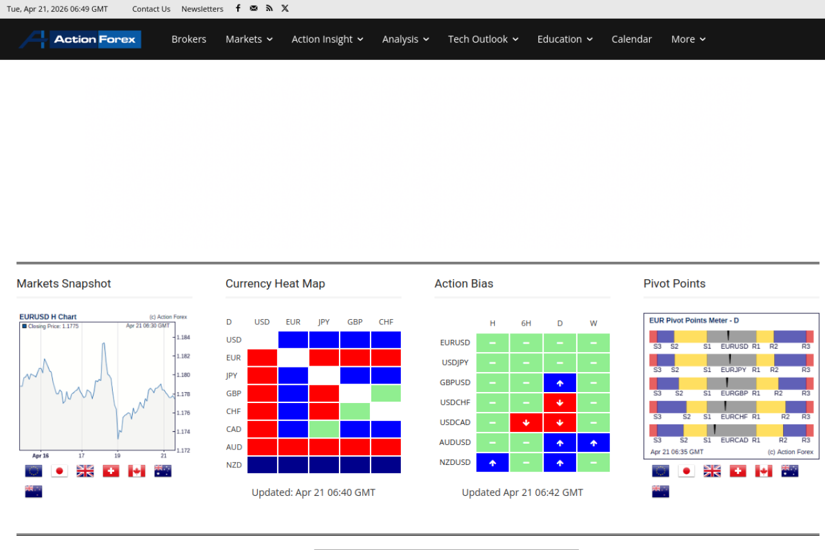825x550 pixels.
Task: Click the email envelope icon in top bar
Action: [254, 8]
